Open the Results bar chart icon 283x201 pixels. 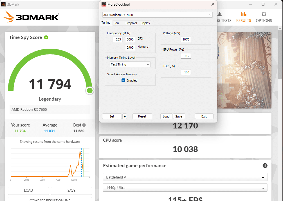point(243,14)
